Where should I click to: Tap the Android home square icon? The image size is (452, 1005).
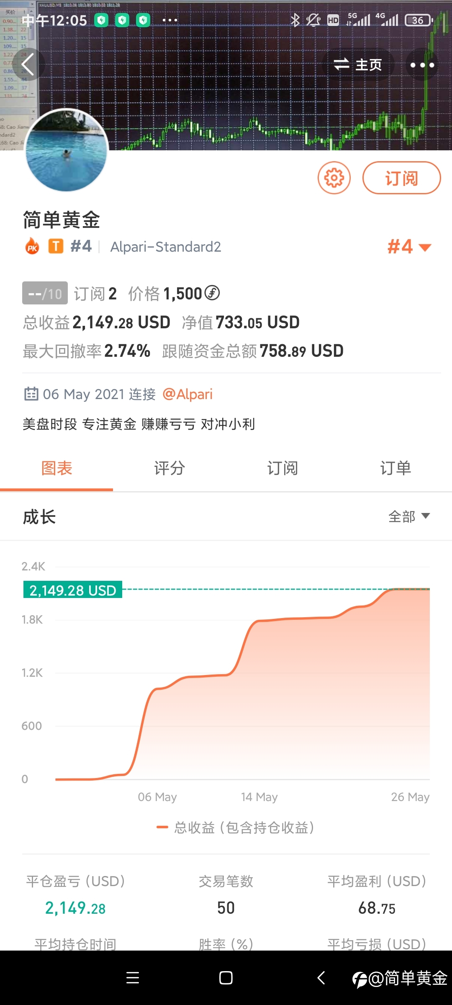226,978
